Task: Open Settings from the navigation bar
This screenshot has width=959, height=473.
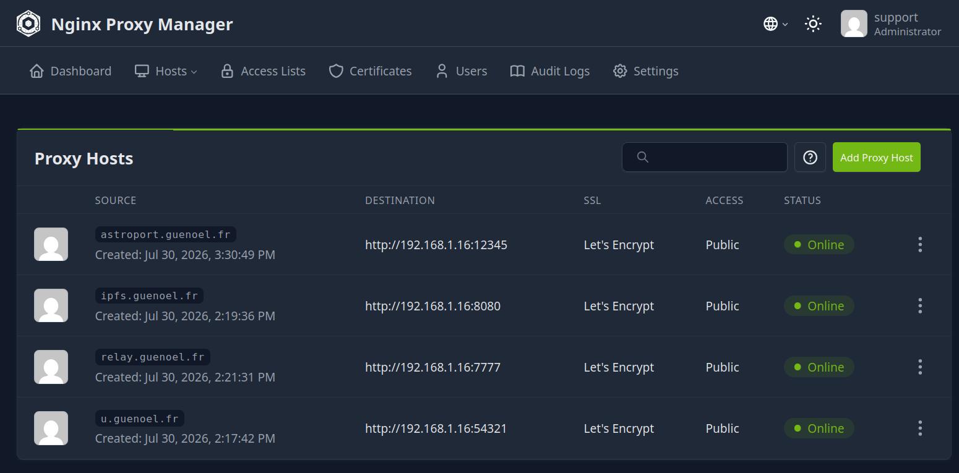Action: coord(645,71)
